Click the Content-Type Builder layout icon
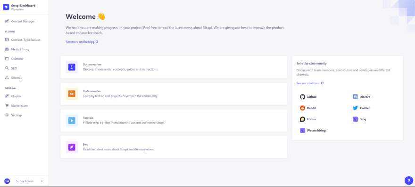Screen dimensions: 415x187 click(7, 39)
